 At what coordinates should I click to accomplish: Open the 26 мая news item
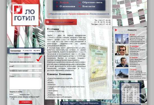point(132,34)
